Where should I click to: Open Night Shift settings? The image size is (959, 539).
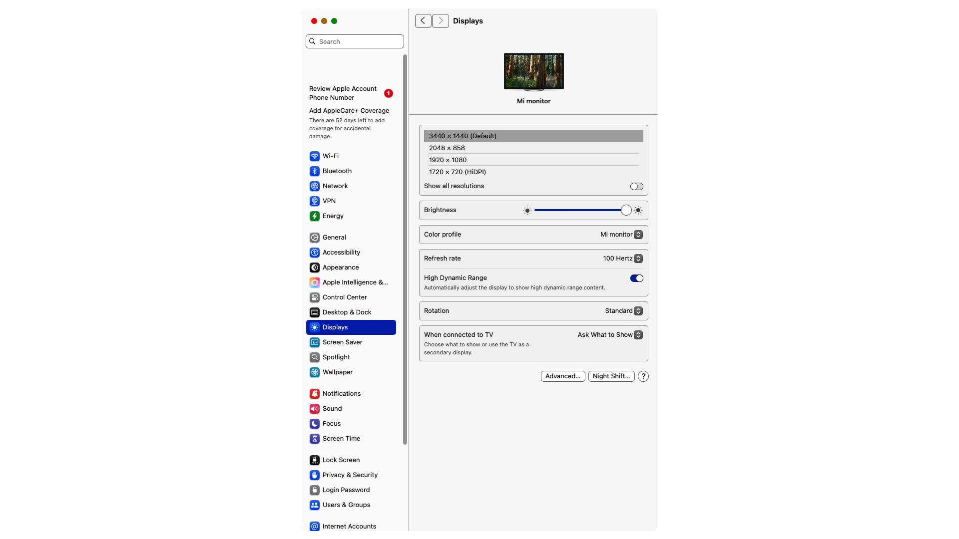611,376
